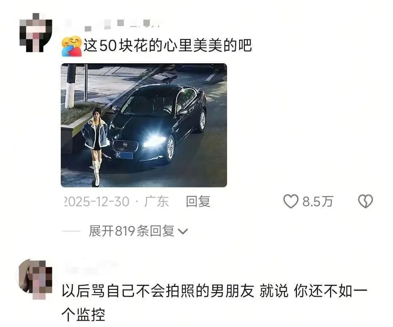Viewport: 393px width, 327px height.
Task: Open the first commenter's pixelated avatar
Action: coord(36,33)
